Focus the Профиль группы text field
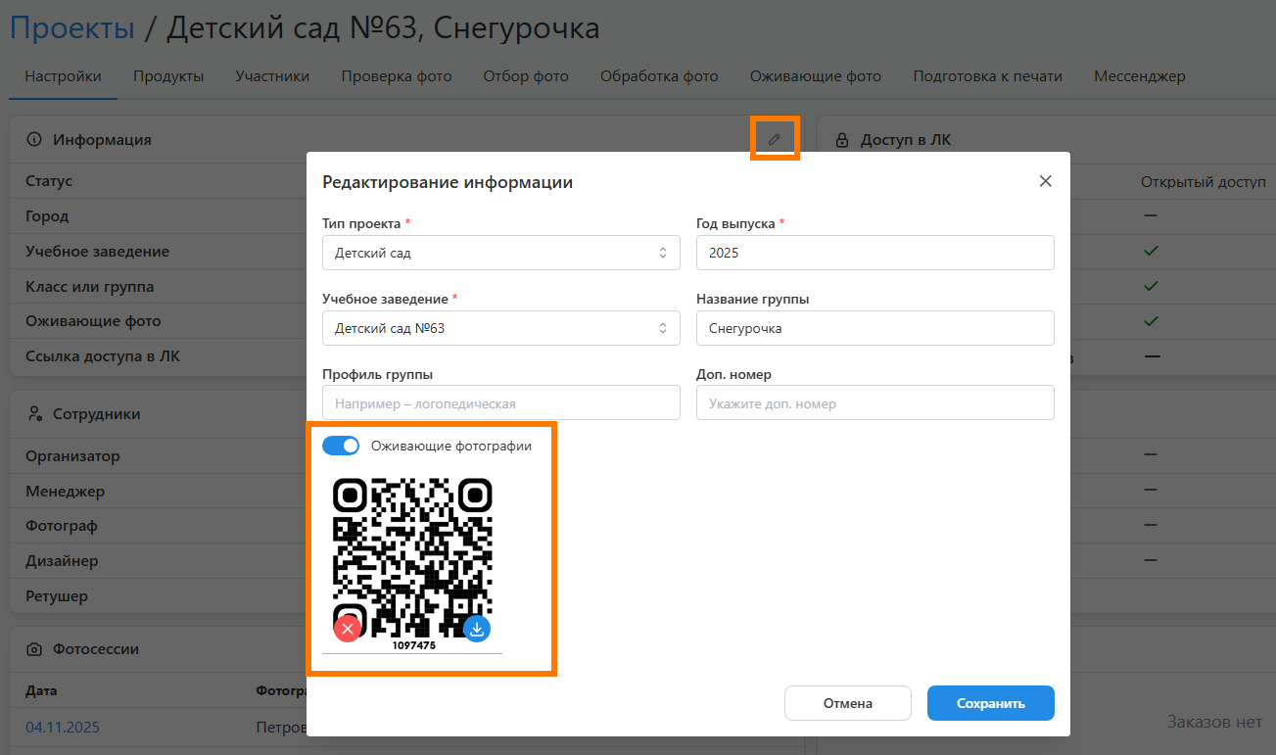 [500, 403]
